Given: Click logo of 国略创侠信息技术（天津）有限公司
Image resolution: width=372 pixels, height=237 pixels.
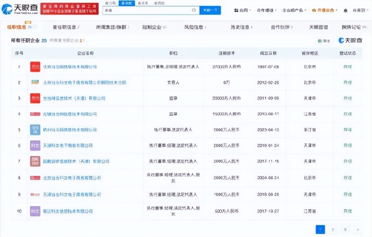Looking at the screenshot, I should coord(35,161).
